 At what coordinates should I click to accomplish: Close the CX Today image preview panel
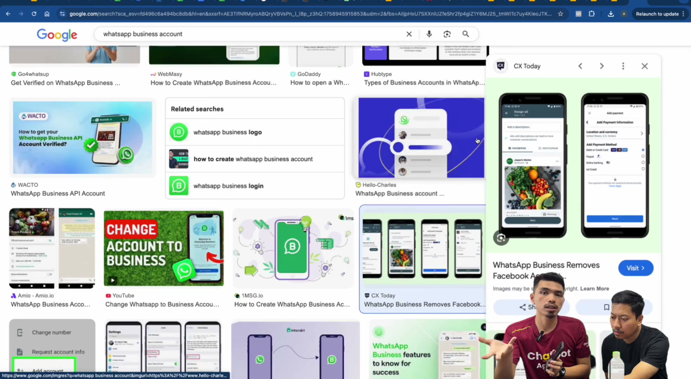tap(645, 66)
